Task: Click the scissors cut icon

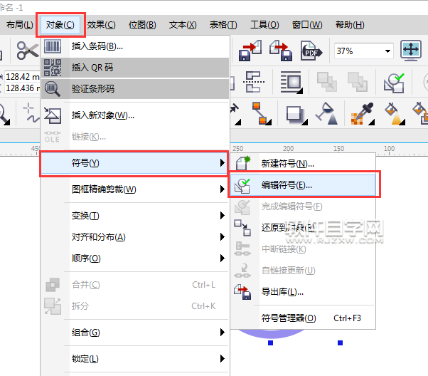Action: (27, 51)
